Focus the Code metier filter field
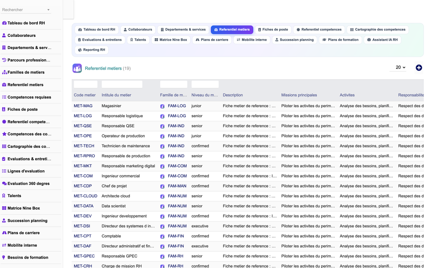Screen dimensions: 433x268 pyautogui.click(x=86, y=84)
